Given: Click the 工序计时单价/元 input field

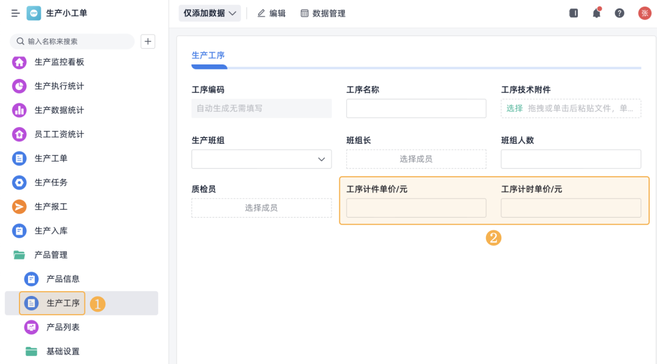Looking at the screenshot, I should (571, 208).
